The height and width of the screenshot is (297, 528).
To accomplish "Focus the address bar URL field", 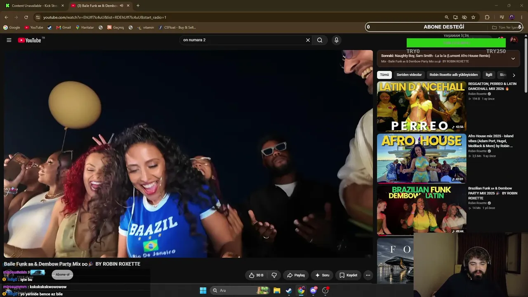I will [x=239, y=17].
